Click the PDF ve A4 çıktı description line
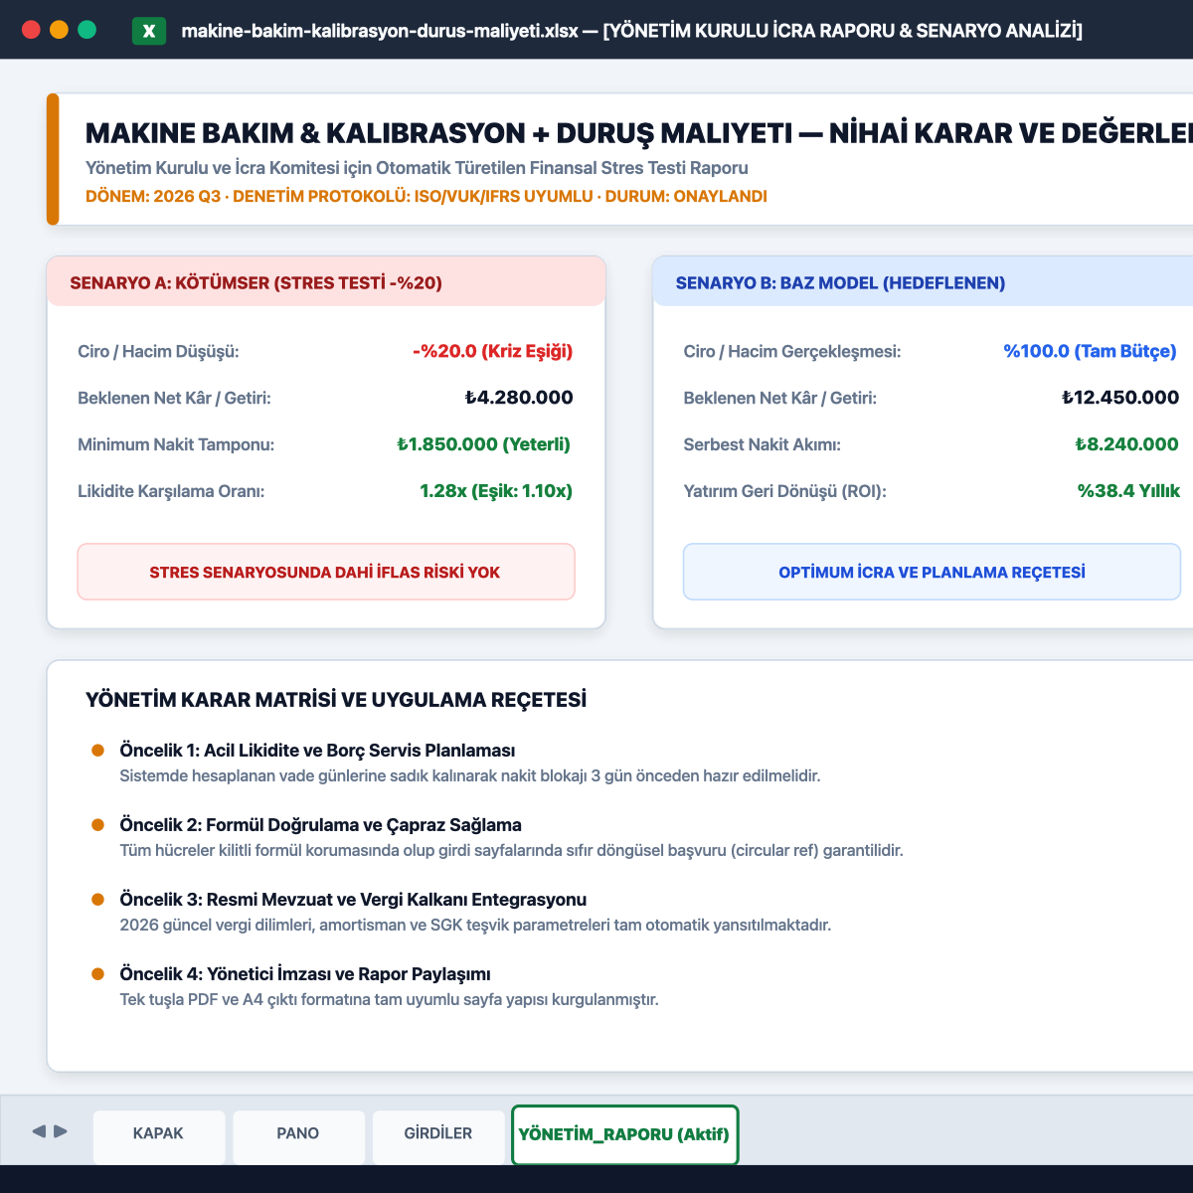 (389, 999)
